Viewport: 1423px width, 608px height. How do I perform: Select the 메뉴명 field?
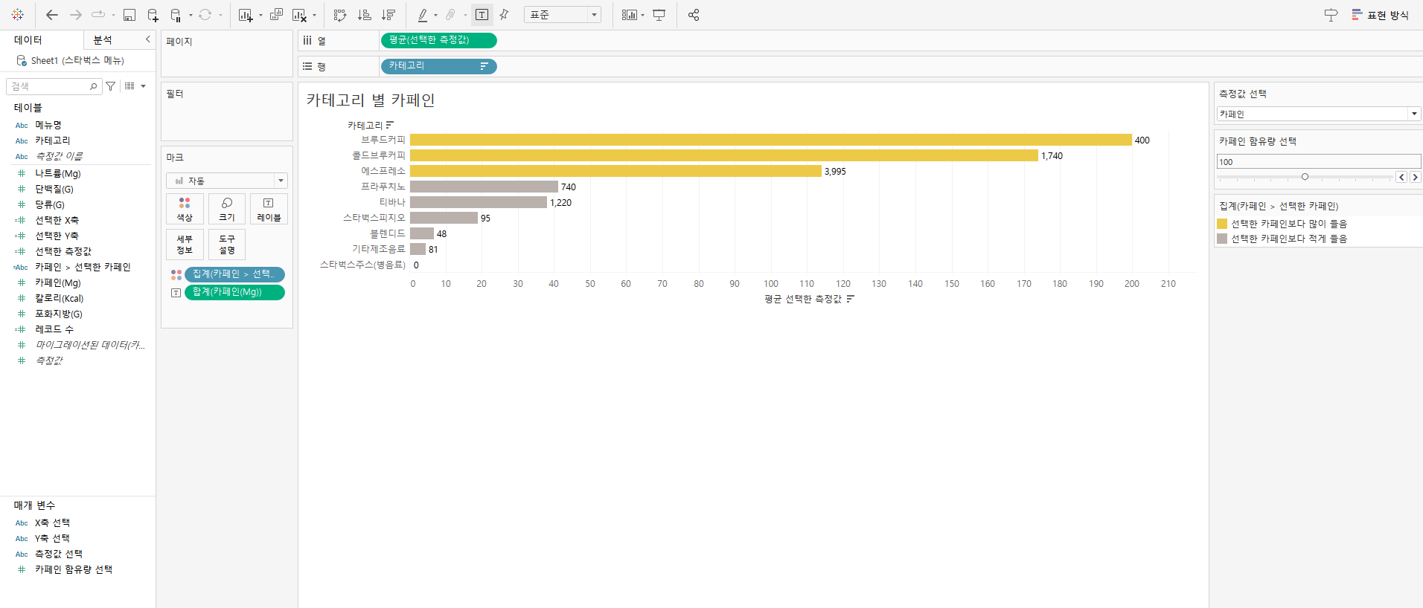click(48, 125)
